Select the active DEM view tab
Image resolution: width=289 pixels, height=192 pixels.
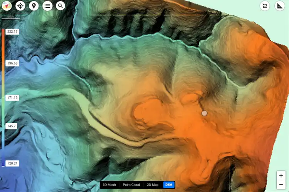coord(169,185)
